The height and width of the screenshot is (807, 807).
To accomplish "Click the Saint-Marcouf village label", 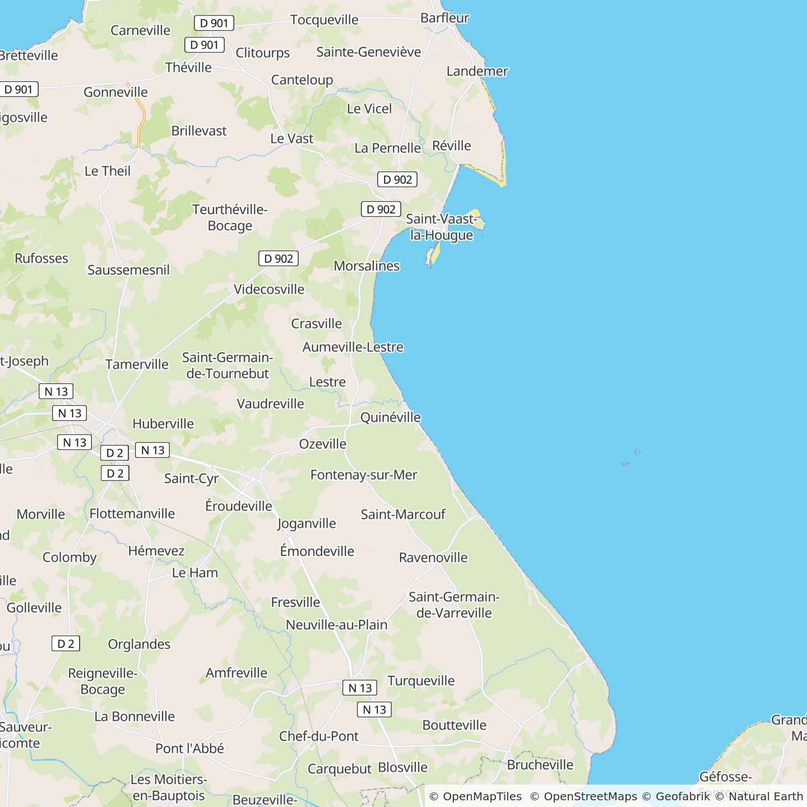I will tap(403, 514).
